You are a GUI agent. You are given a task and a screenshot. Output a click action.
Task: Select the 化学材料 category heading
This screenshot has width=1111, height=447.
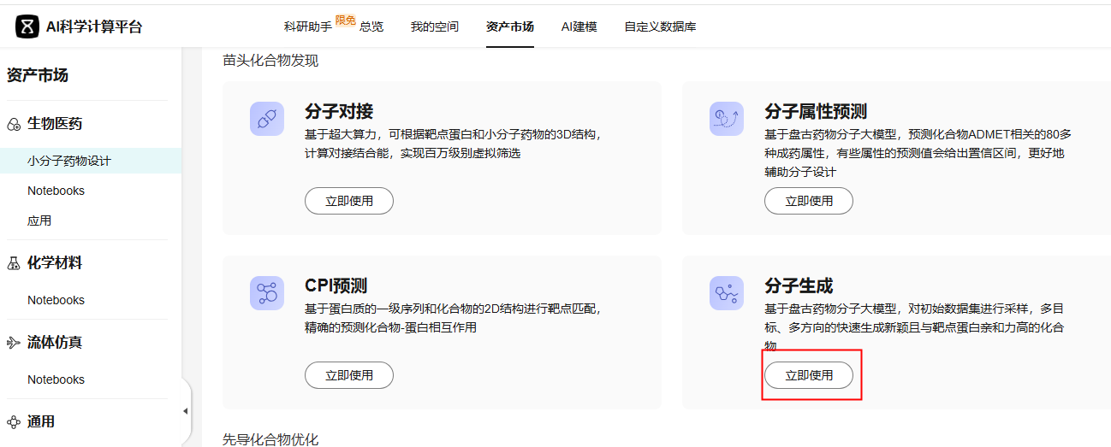click(x=55, y=263)
